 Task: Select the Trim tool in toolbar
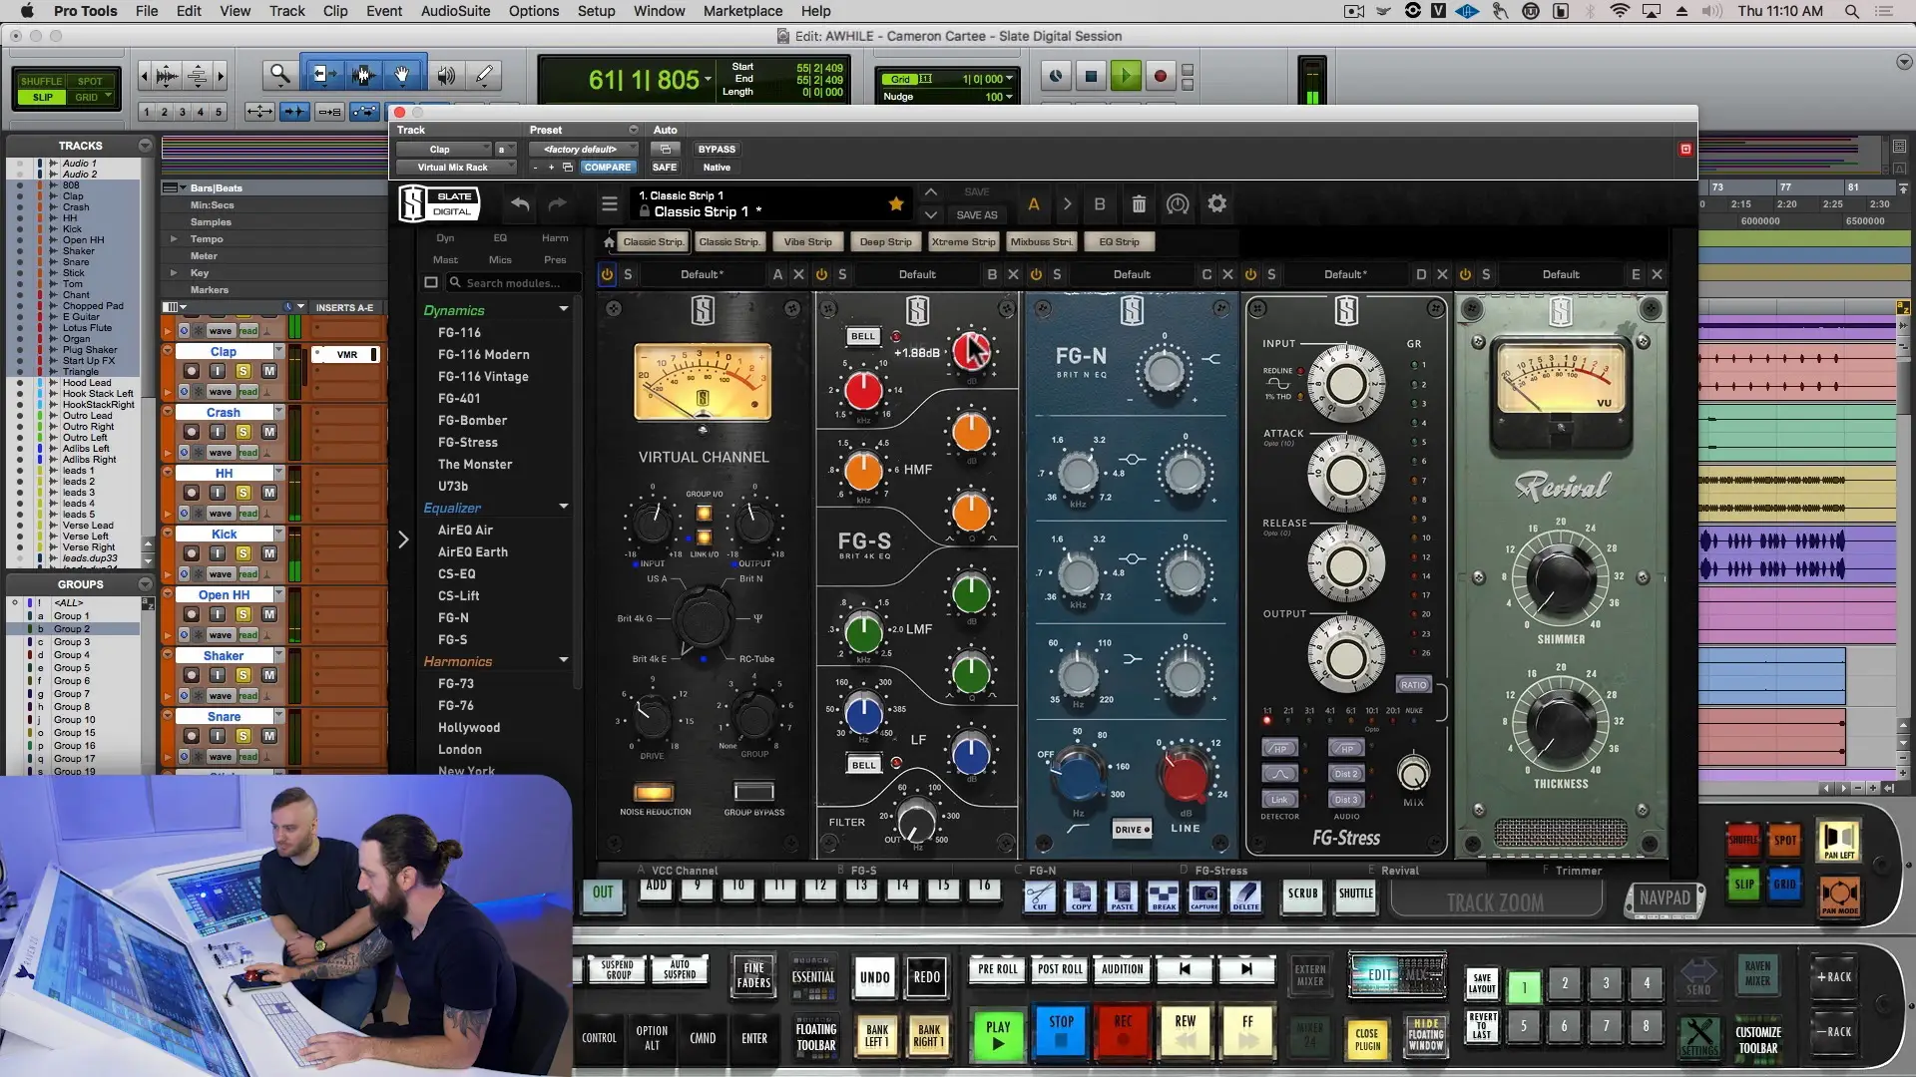(x=322, y=75)
